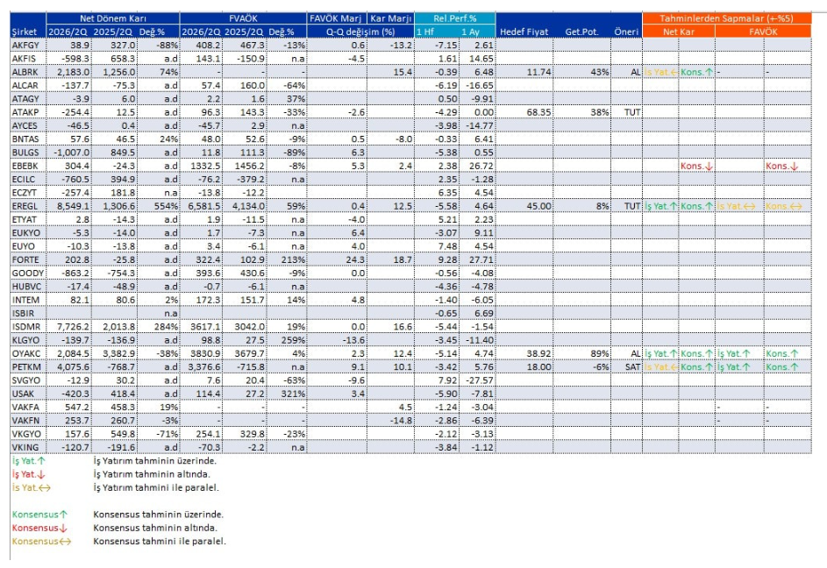Click the Hedef Fiyat column header

524,32
